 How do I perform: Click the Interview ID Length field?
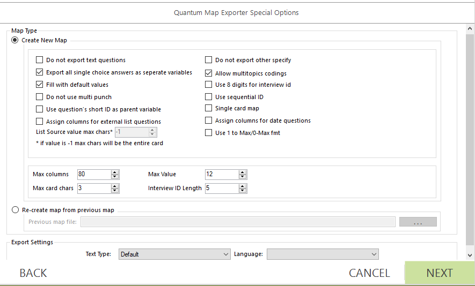tap(222, 188)
